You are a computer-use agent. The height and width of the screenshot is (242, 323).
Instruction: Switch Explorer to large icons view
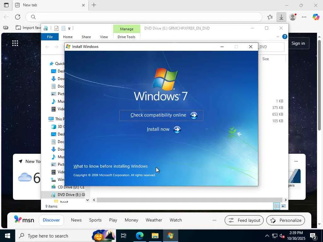pos(284,206)
